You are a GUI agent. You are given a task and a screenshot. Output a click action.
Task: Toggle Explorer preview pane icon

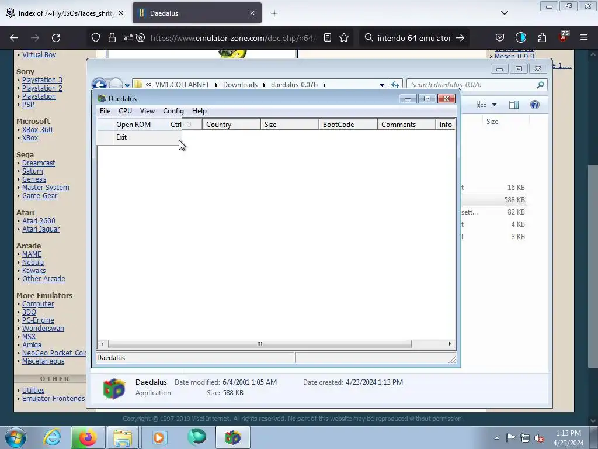pos(514,105)
